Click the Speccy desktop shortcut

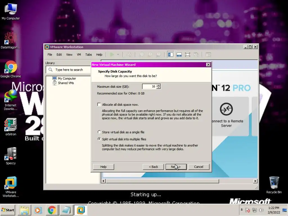[11, 156]
